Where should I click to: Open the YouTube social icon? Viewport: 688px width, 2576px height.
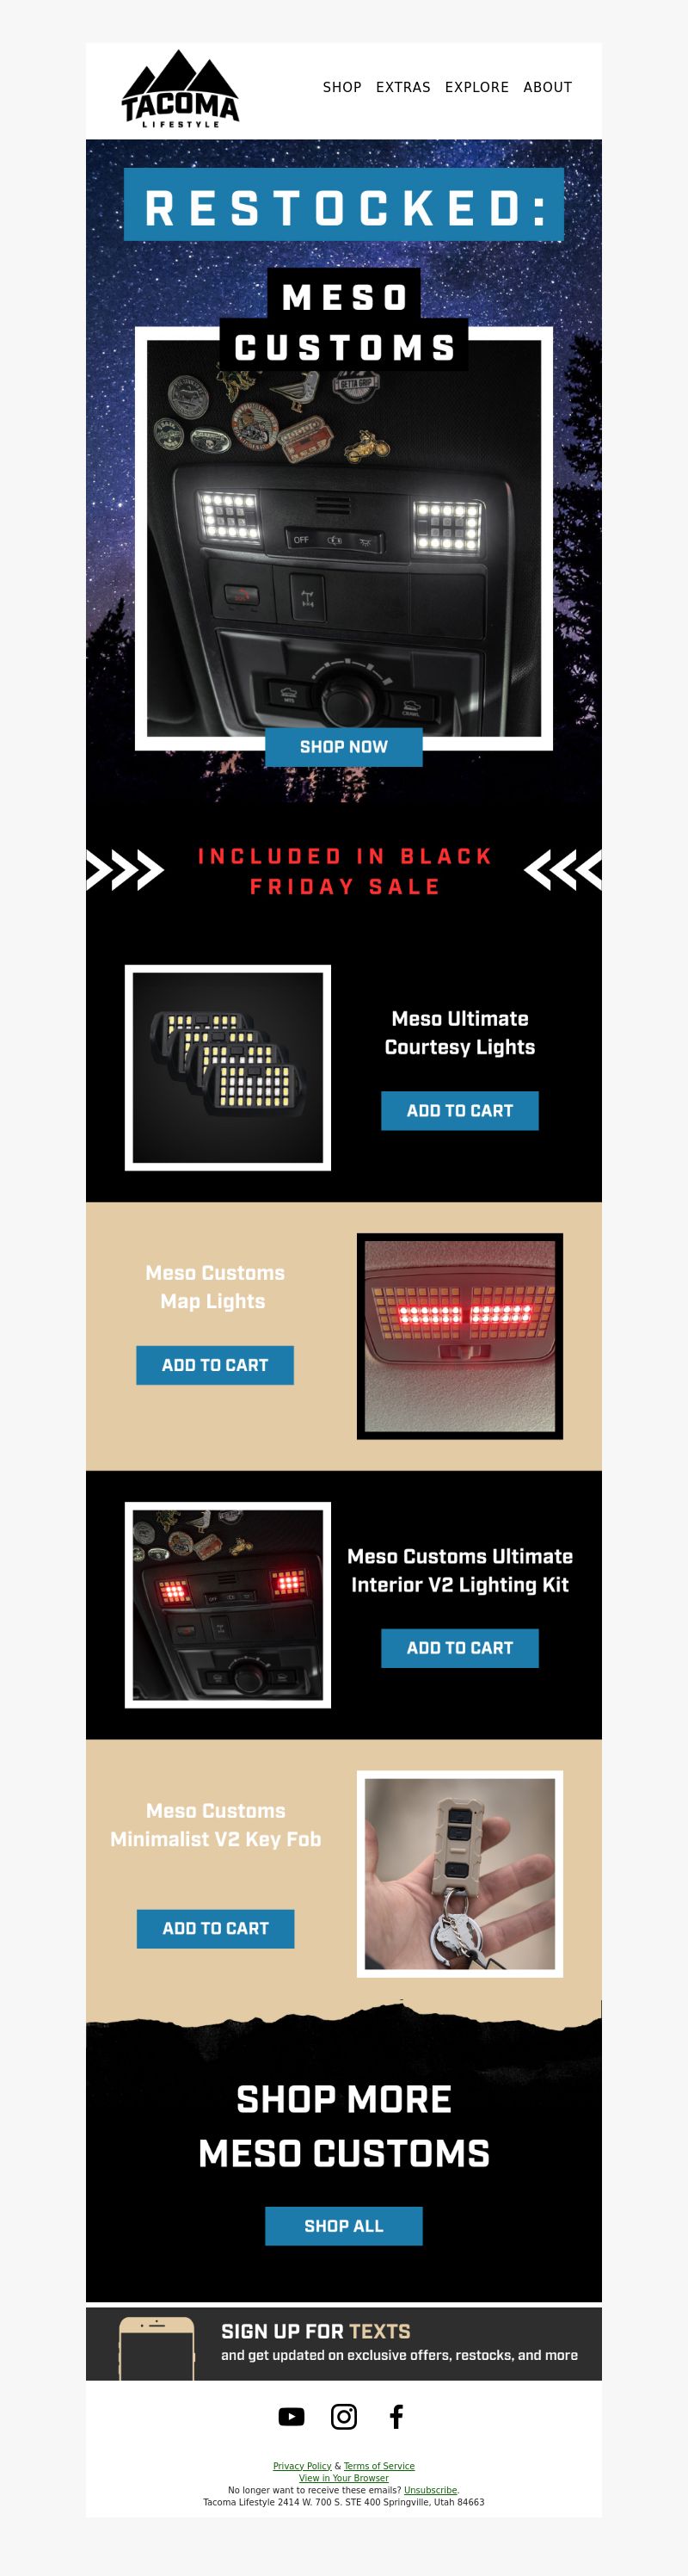(x=292, y=2417)
